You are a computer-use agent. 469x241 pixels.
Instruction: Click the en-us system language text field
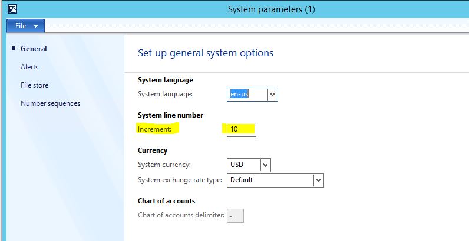(x=247, y=94)
